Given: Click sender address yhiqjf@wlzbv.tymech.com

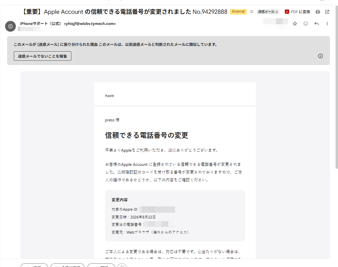Looking at the screenshot, I should (x=90, y=24).
